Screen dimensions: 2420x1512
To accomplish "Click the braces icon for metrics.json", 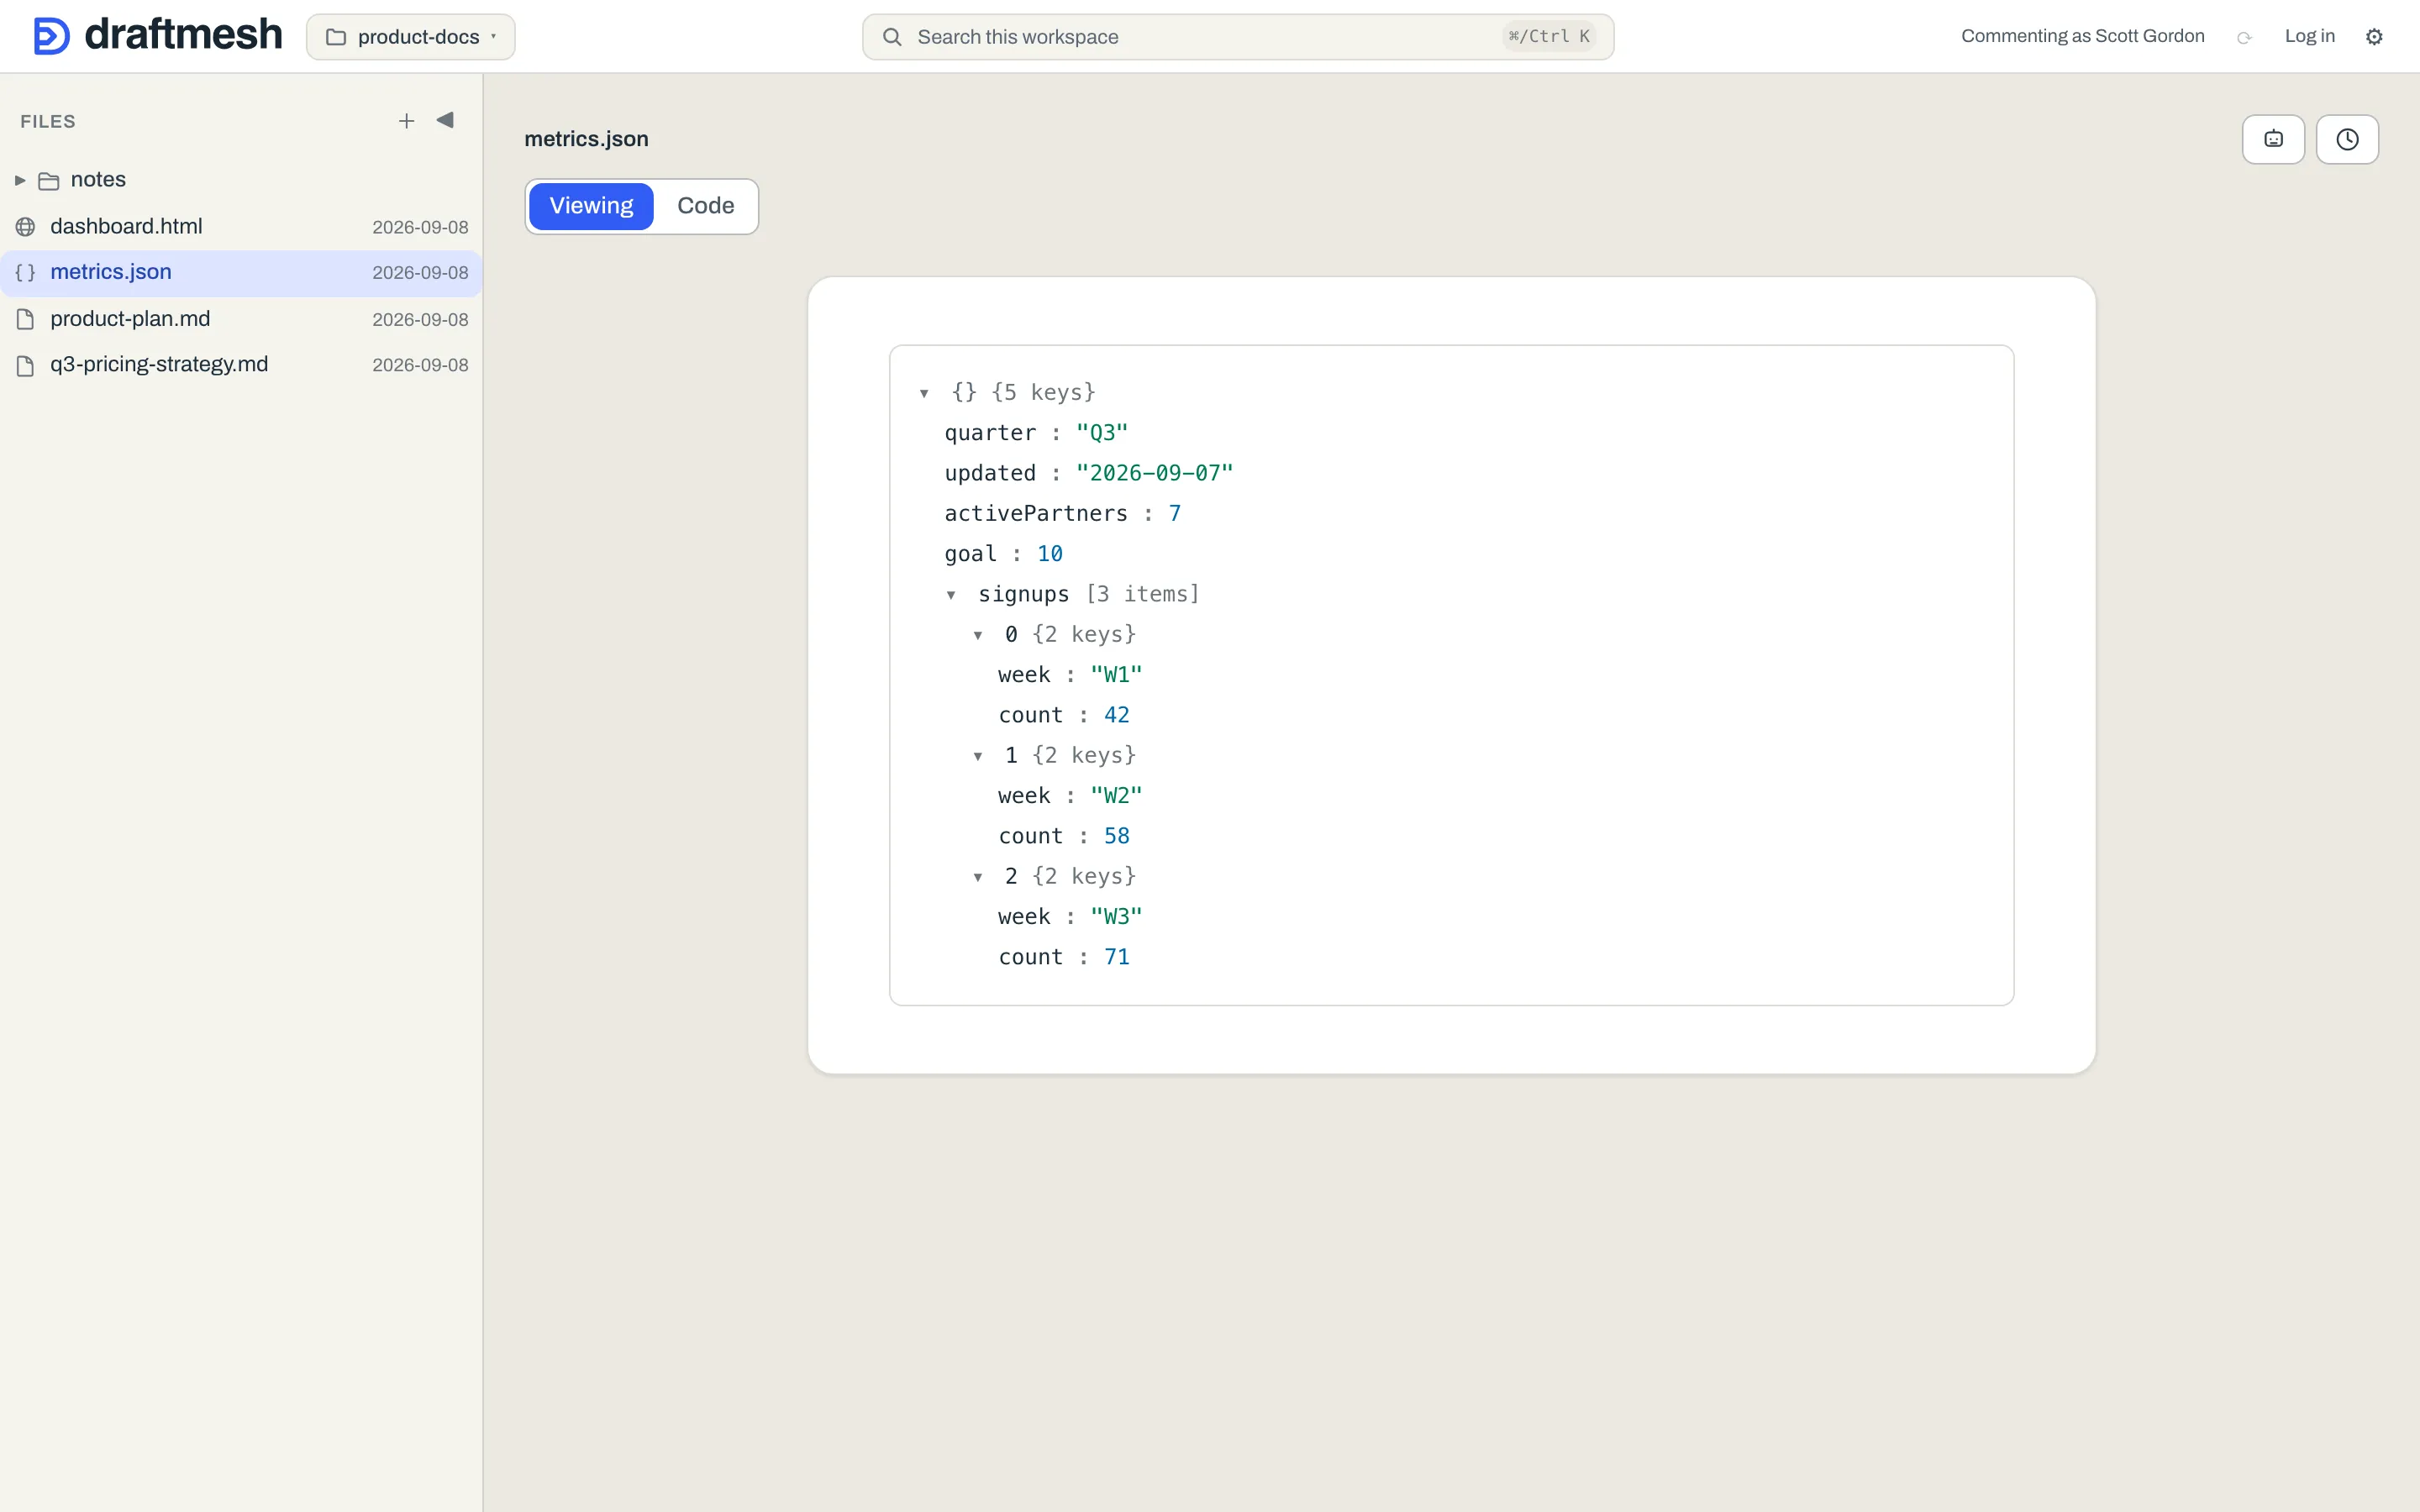I will (25, 272).
